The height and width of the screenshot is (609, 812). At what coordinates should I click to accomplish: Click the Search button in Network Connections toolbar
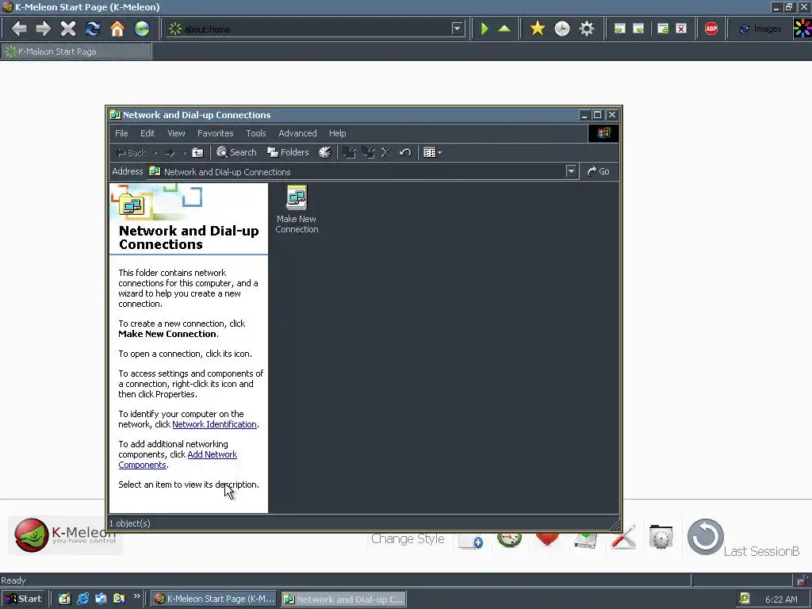(236, 152)
